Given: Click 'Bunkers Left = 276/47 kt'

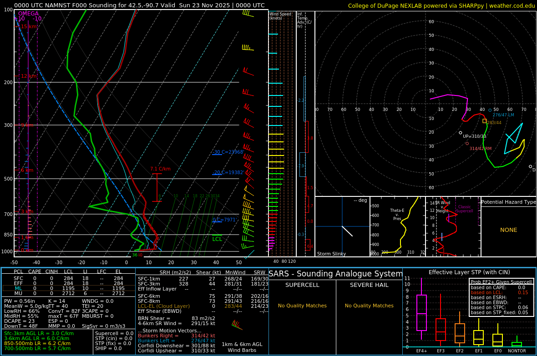Looking at the screenshot, I should point(177,341).
